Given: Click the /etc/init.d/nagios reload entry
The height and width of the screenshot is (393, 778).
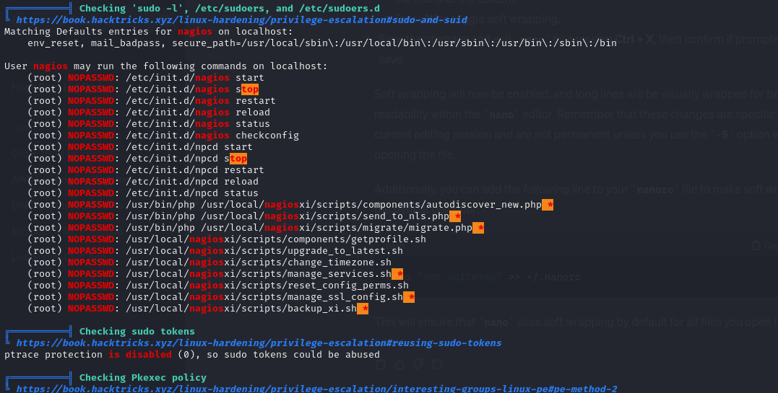Looking at the screenshot, I should click(x=149, y=112).
